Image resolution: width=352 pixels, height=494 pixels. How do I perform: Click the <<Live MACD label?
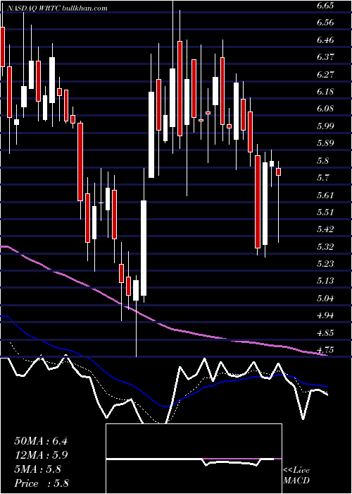tap(296, 475)
